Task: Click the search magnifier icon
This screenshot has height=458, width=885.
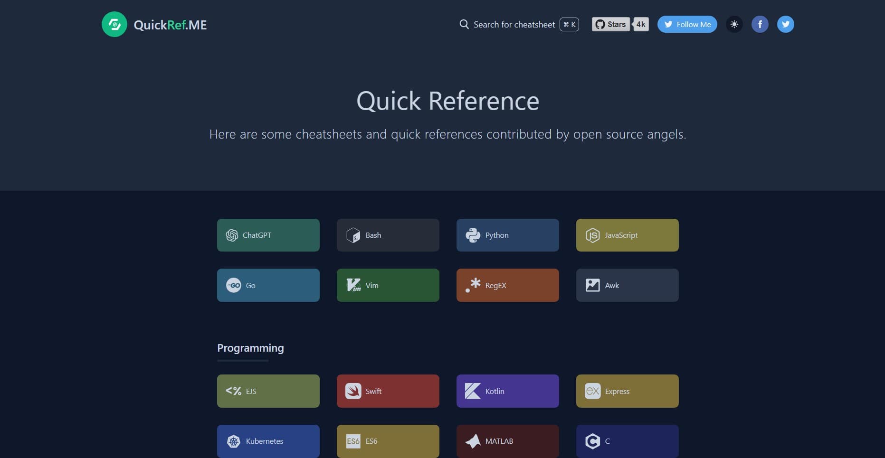Action: pos(464,24)
